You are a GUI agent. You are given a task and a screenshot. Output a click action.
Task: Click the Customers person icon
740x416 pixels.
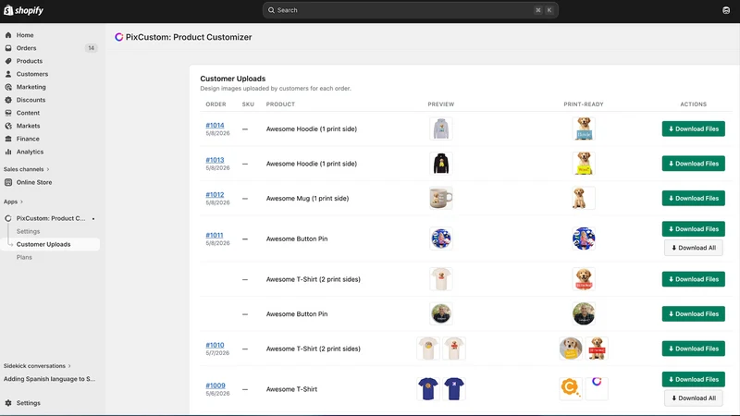click(x=8, y=74)
